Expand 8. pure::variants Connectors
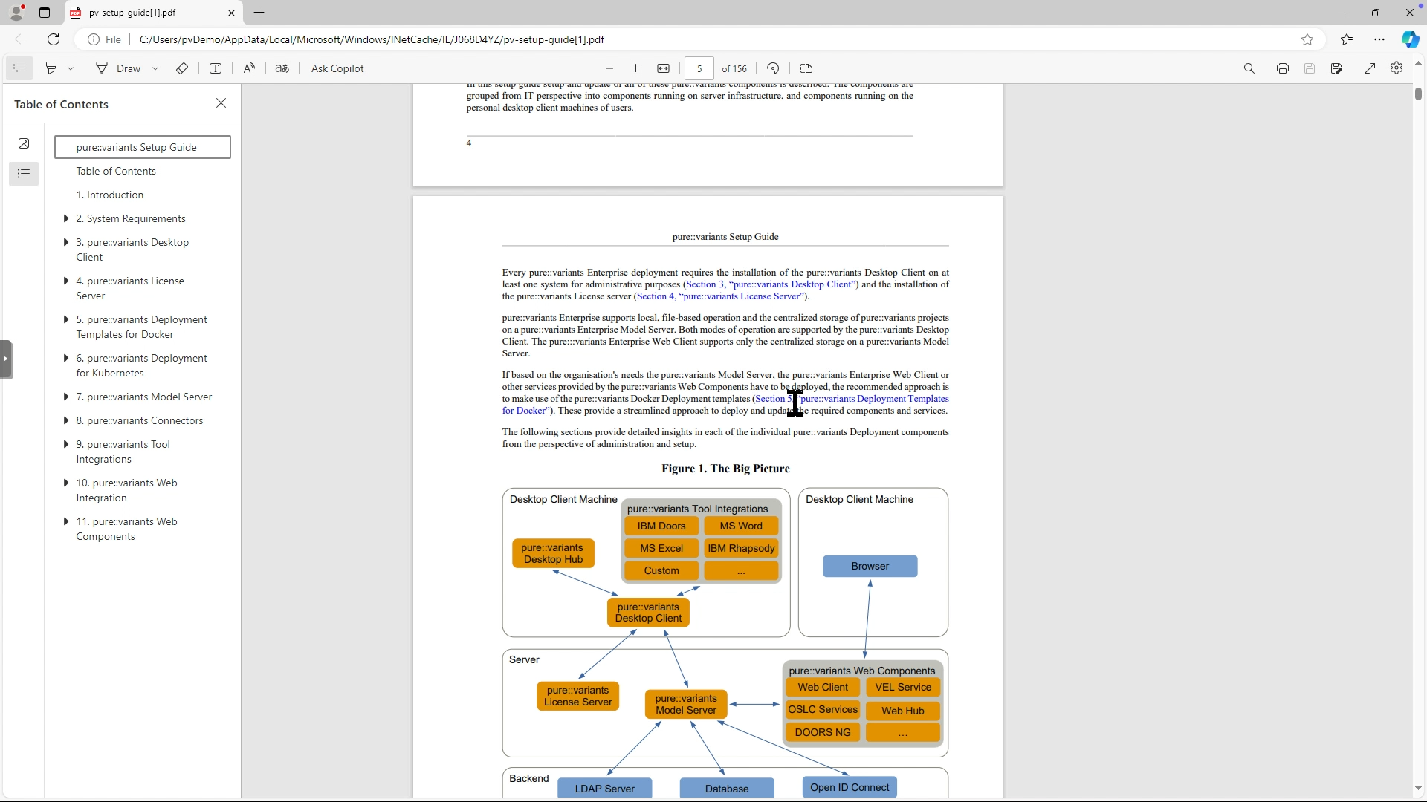 point(66,420)
